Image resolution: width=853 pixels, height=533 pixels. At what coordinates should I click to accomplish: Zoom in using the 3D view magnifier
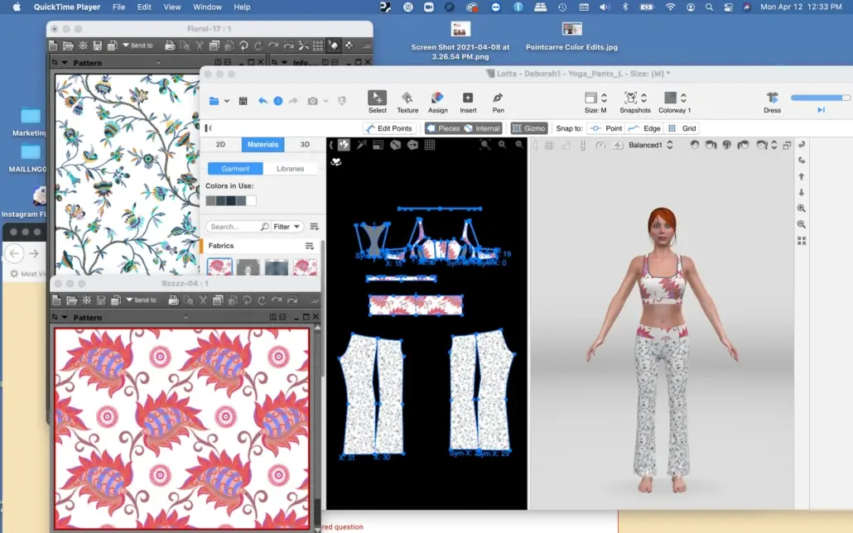click(801, 209)
